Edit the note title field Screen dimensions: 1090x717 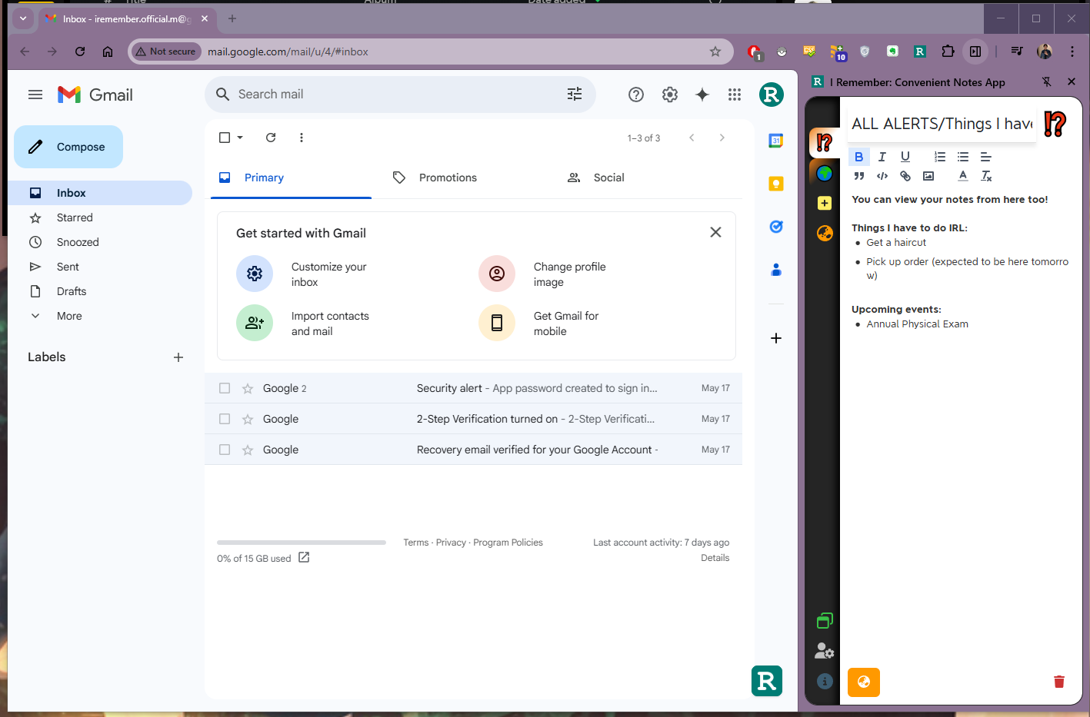click(942, 124)
